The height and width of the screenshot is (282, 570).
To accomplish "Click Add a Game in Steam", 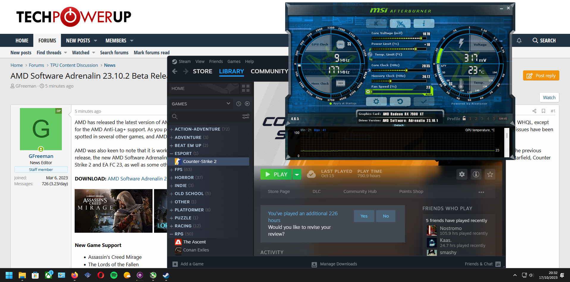I will point(188,264).
